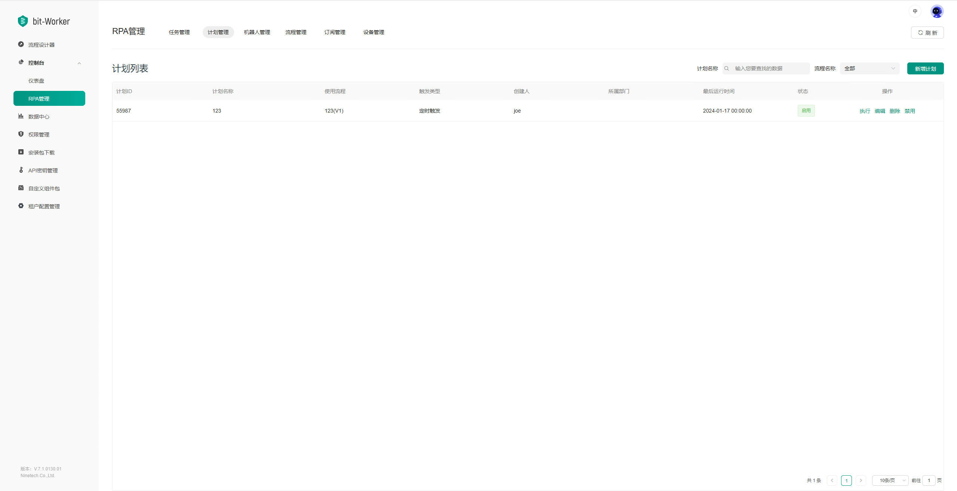Switch to the 机器人管理 tab
This screenshot has width=957, height=491.
[257, 32]
